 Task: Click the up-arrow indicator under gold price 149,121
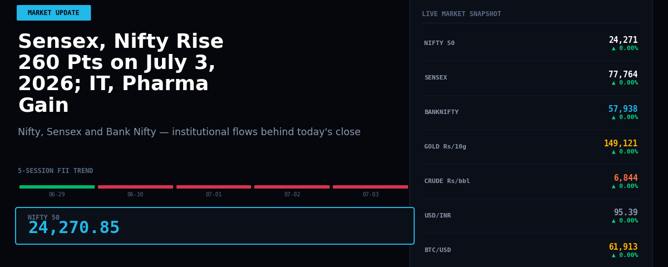pos(625,152)
